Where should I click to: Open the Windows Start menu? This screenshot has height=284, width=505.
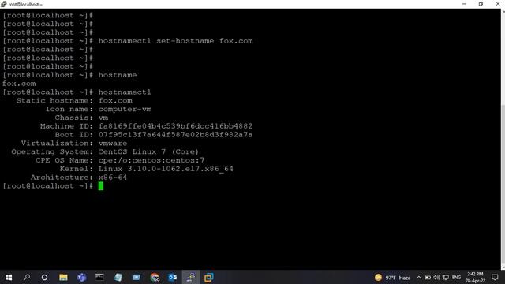click(9, 277)
